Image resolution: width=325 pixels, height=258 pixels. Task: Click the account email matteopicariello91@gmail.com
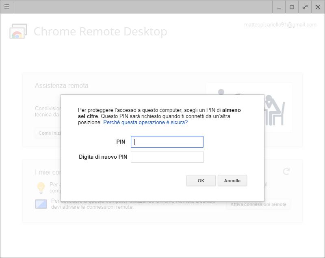280,25
